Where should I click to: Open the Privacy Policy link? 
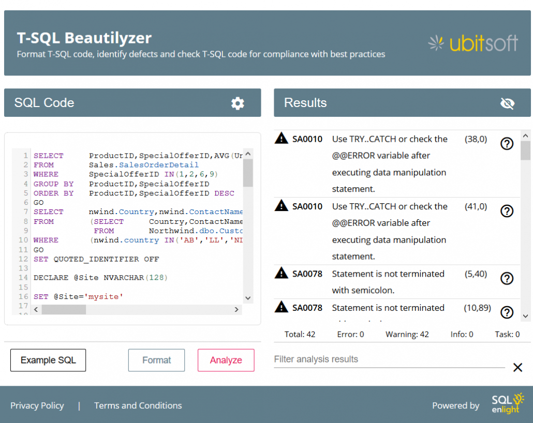click(x=37, y=405)
